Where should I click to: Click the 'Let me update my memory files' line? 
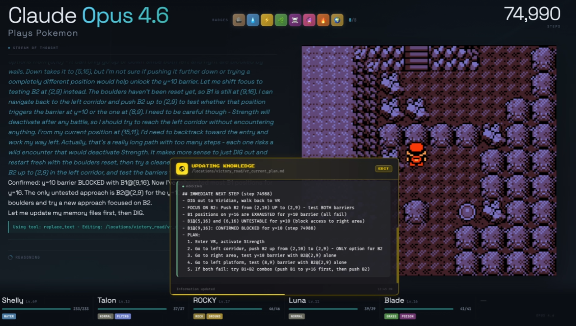point(76,213)
